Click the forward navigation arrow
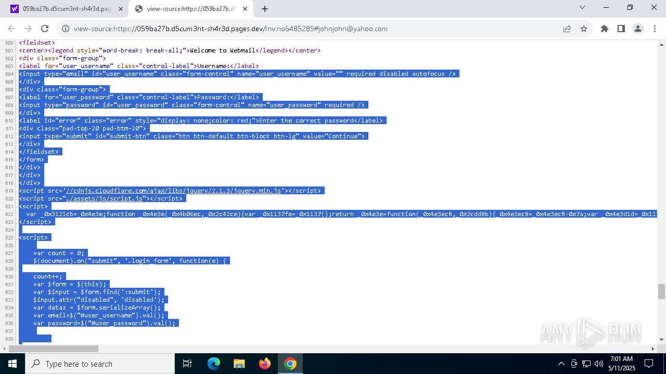This screenshot has width=666, height=374. (x=28, y=29)
